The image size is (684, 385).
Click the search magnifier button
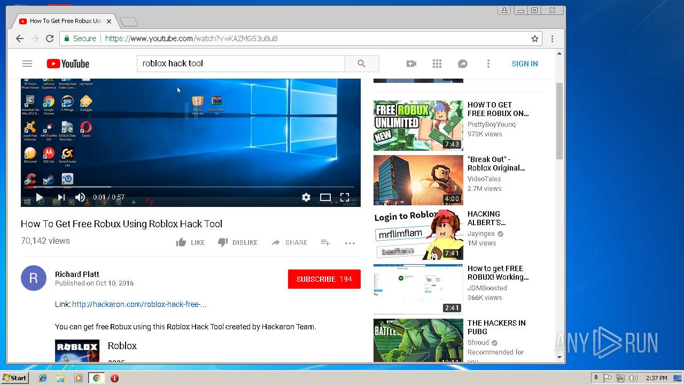(362, 64)
